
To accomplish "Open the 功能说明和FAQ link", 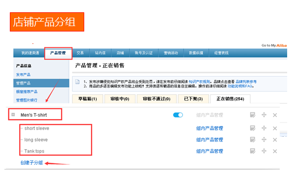I will click(240, 86).
